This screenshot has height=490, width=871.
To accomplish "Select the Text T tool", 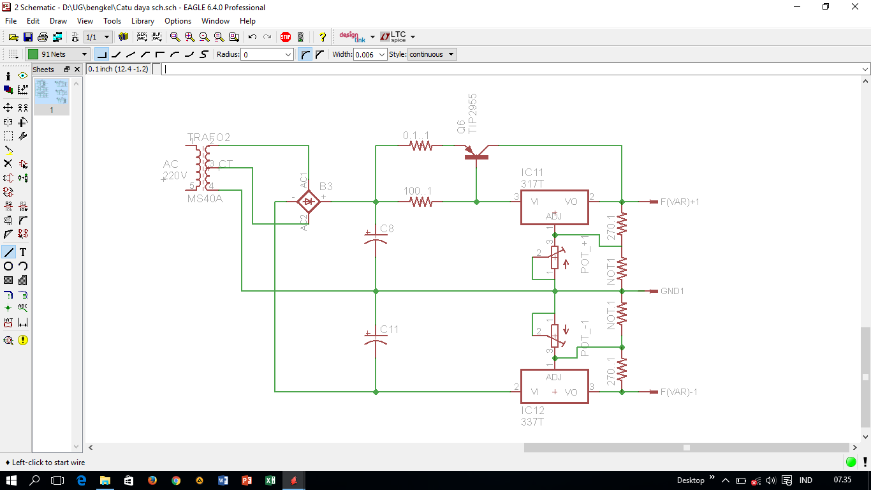I will click(x=23, y=252).
